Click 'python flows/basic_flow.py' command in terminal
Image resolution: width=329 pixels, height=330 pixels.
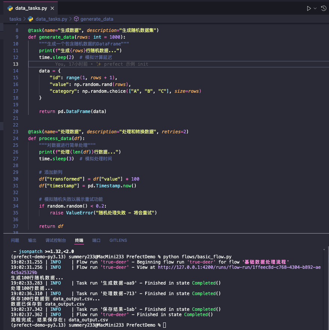coord(197,257)
